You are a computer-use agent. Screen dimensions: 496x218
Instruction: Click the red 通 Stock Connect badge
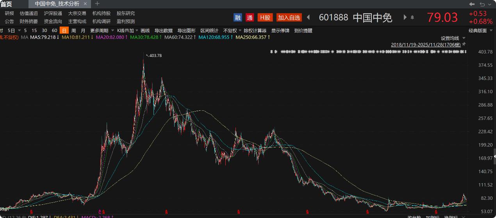pyautogui.click(x=250, y=18)
